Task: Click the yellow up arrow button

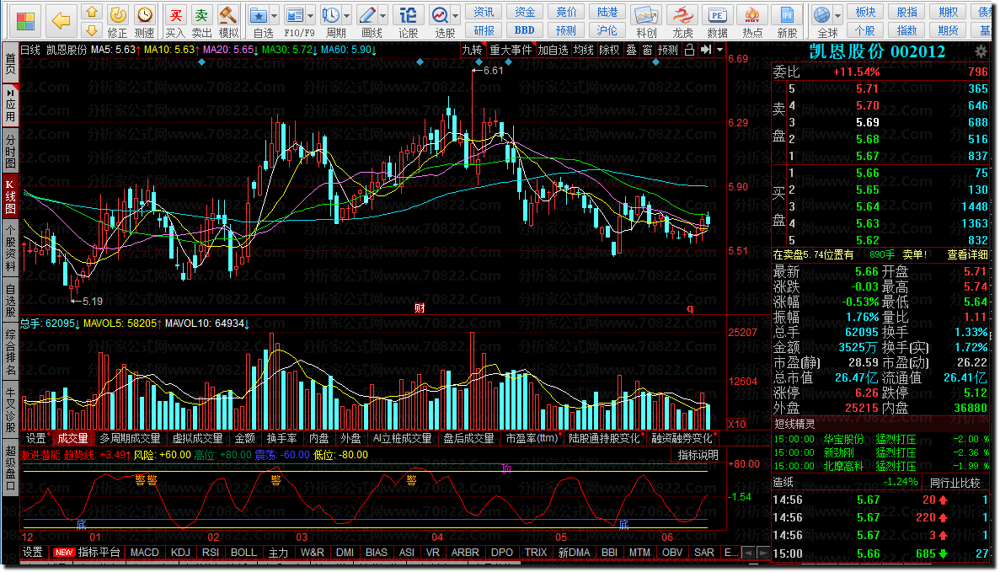Action: coord(92,12)
